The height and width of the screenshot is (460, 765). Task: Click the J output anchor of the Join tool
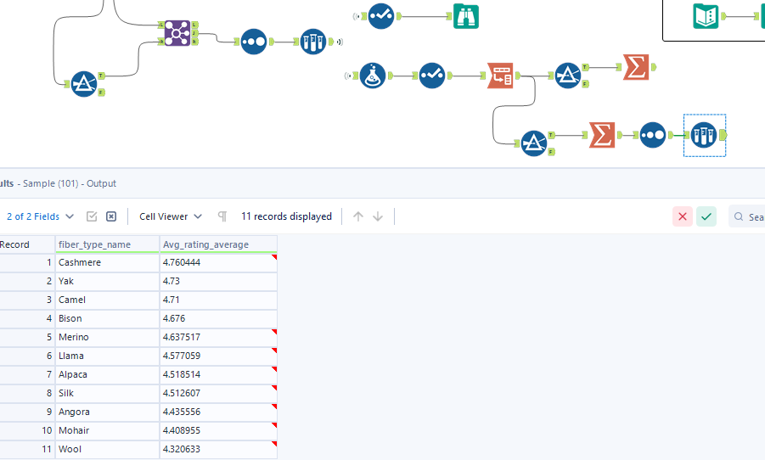pos(194,33)
